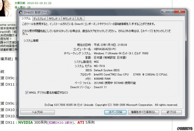
Task: Open the サウンド 2 tab
Action: point(68,19)
